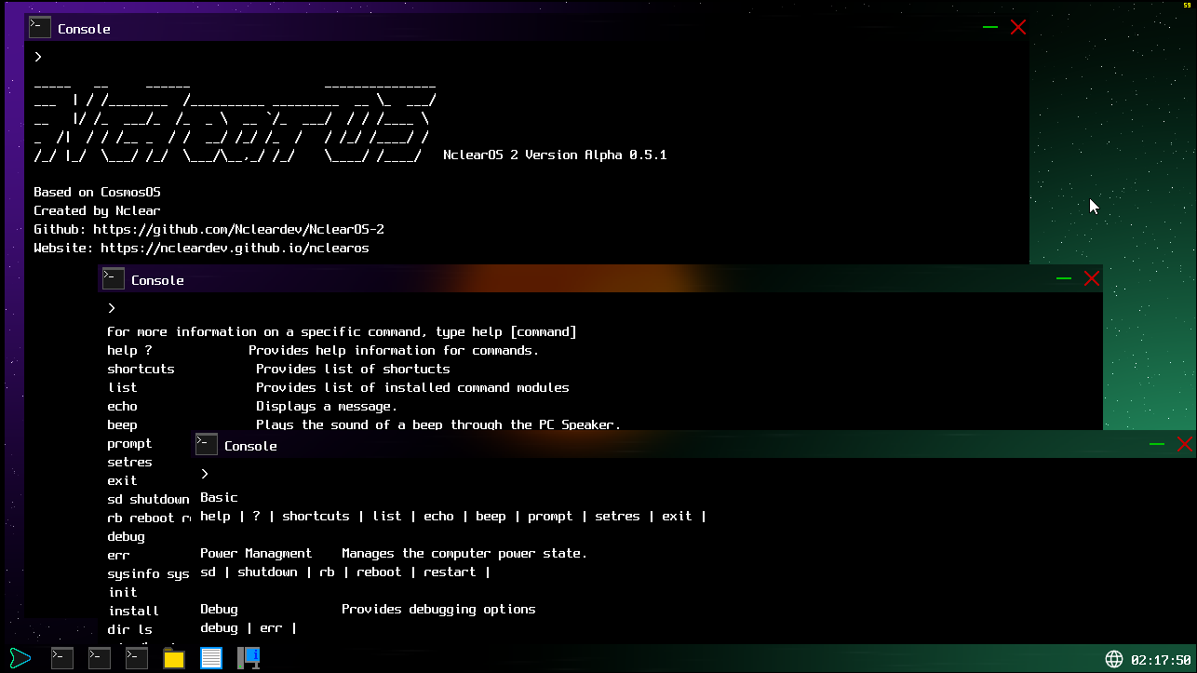Click the prompt line in the banner console
Image resolution: width=1197 pixels, height=673 pixels.
pos(38,57)
